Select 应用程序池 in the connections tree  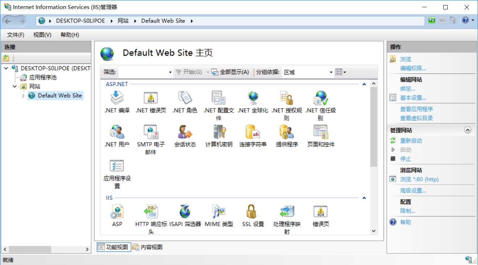point(43,77)
